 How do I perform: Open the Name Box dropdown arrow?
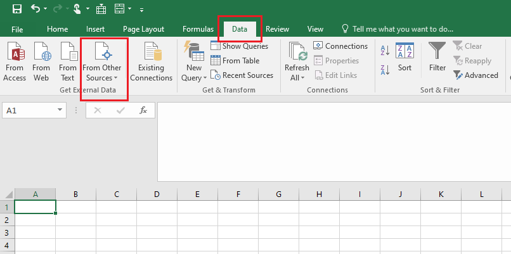pos(60,110)
